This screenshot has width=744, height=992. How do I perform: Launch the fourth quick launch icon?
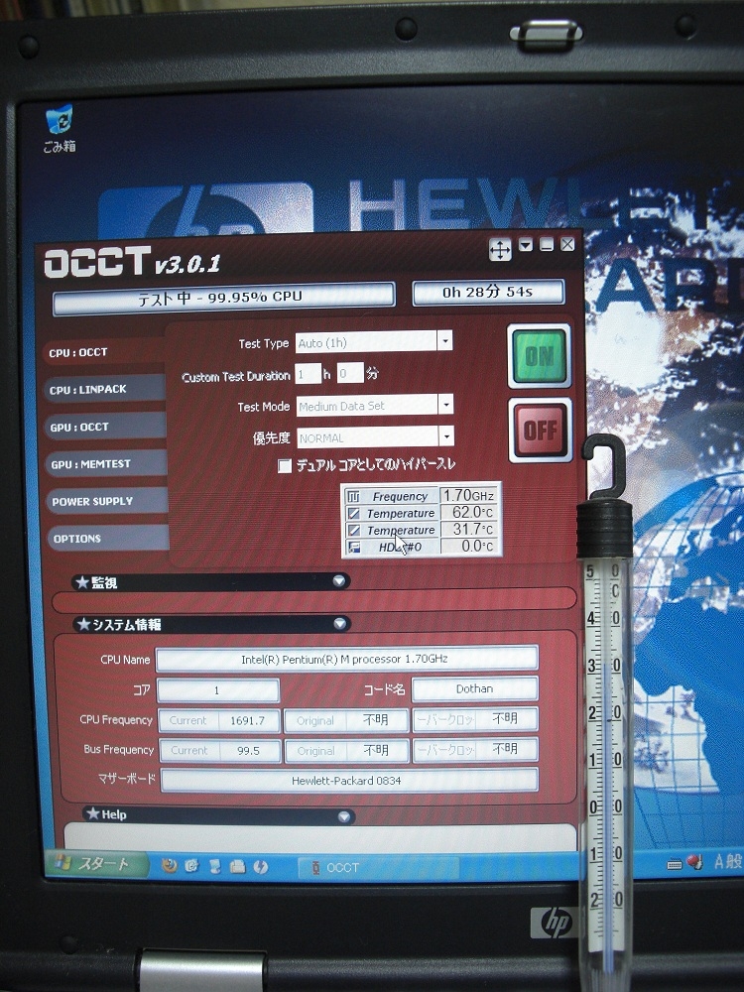coord(237,867)
